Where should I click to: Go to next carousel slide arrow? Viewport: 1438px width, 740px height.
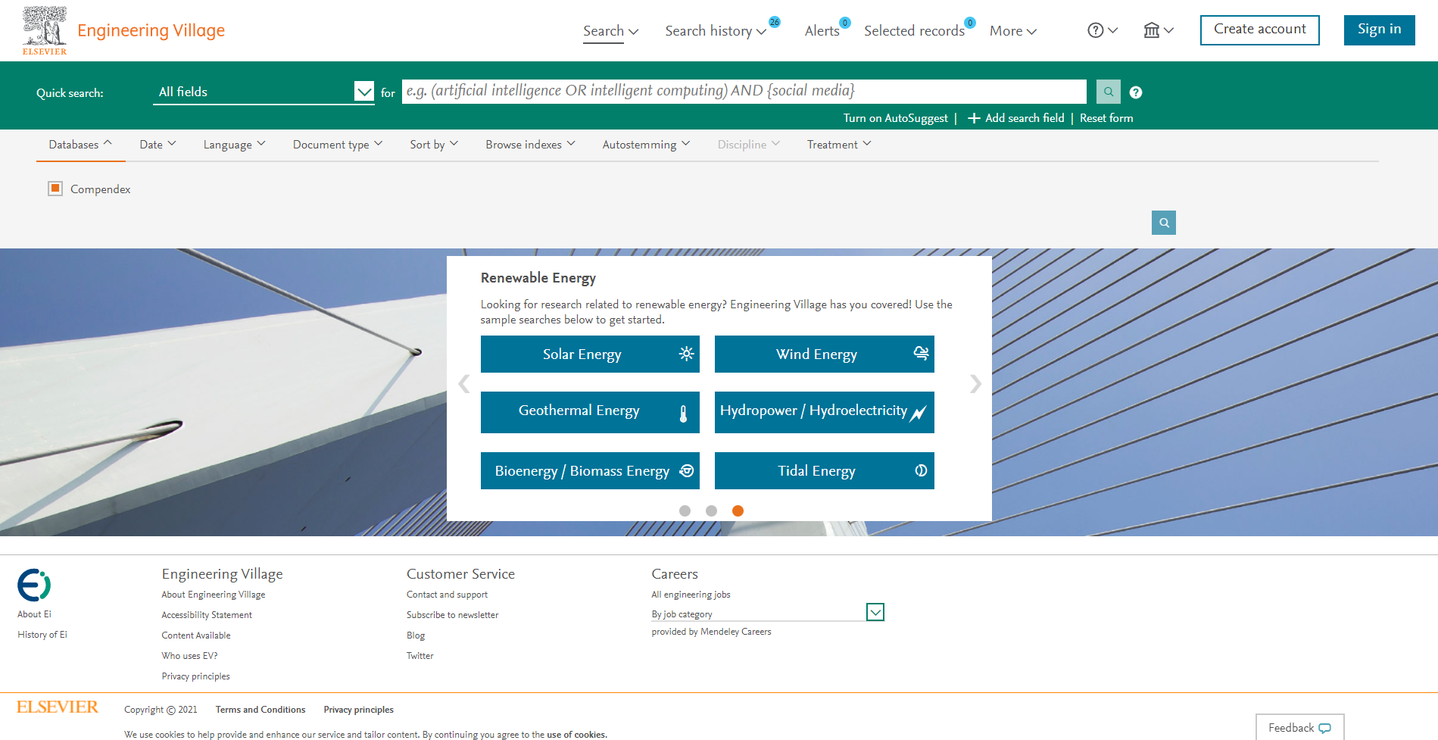[975, 384]
